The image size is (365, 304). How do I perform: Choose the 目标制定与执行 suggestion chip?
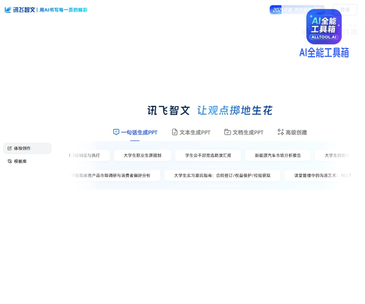click(x=89, y=155)
